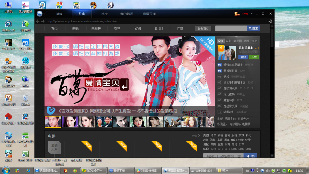
Task: Open the 电视剧 navigation item
Action: (x=96, y=29)
